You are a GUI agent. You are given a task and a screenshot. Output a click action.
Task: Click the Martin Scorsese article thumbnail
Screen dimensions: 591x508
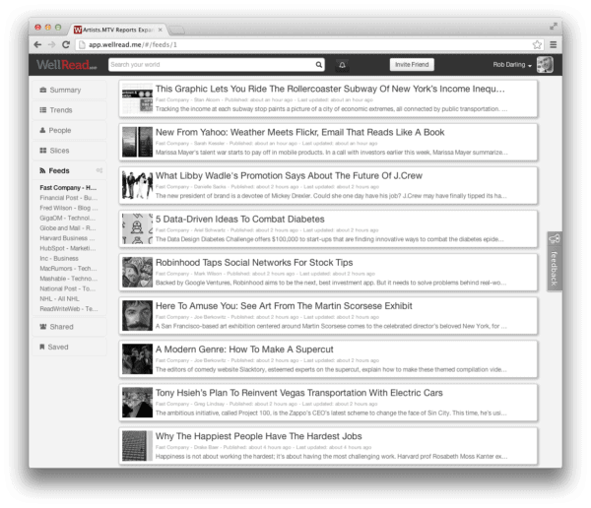137,315
